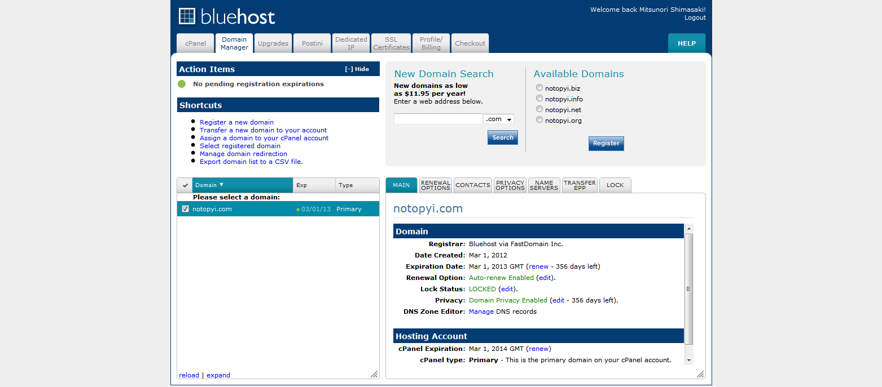Click the notopyi.com heading in details
Viewport: 882px width, 387px height.
click(x=428, y=208)
